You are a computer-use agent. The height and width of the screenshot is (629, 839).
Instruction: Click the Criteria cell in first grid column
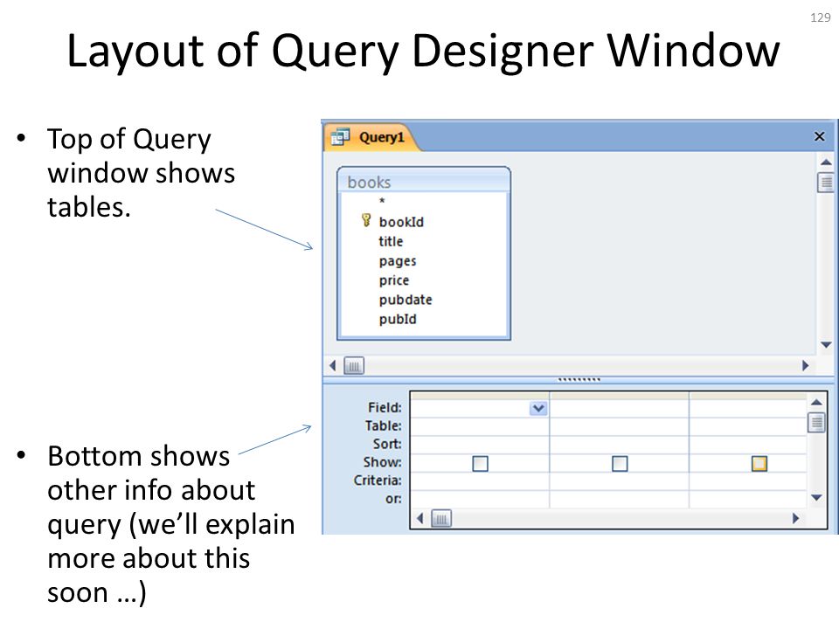pyautogui.click(x=480, y=481)
